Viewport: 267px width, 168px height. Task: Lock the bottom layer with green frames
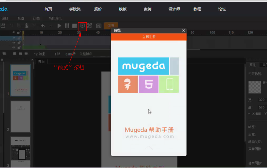point(19,48)
